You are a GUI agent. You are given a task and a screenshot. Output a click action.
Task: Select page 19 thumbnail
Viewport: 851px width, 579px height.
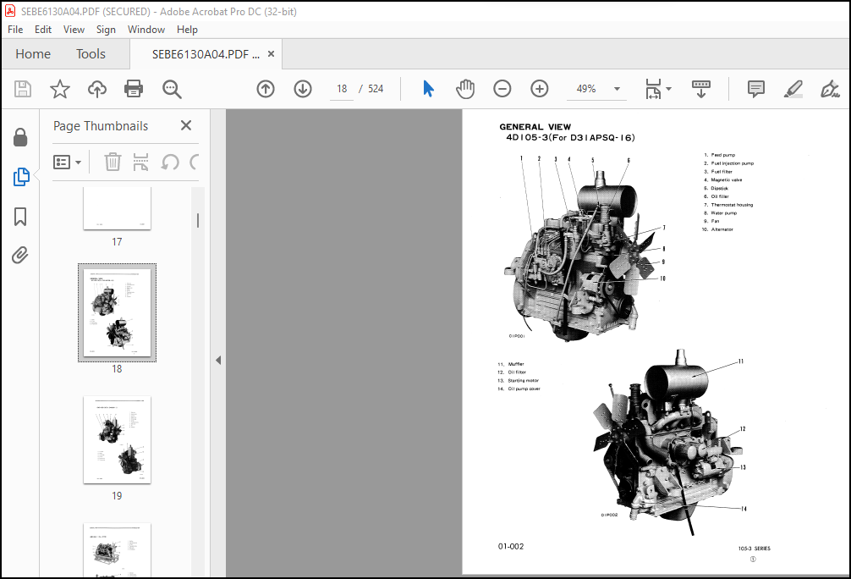(x=118, y=440)
